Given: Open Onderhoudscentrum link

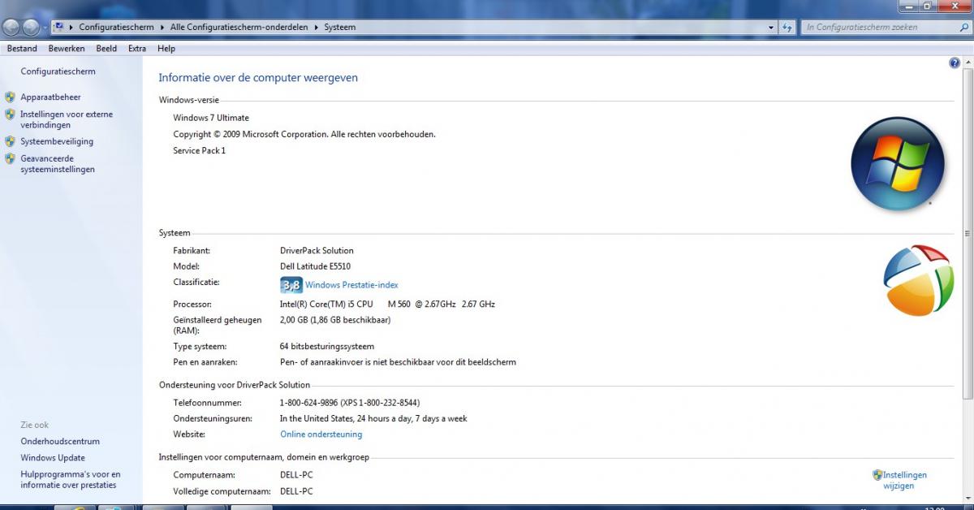Looking at the screenshot, I should 60,442.
